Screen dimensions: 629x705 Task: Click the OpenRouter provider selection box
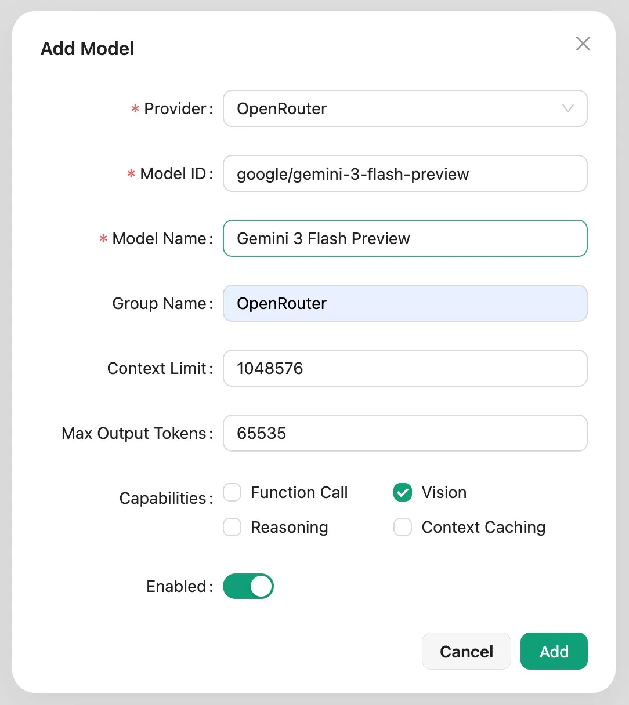(405, 108)
